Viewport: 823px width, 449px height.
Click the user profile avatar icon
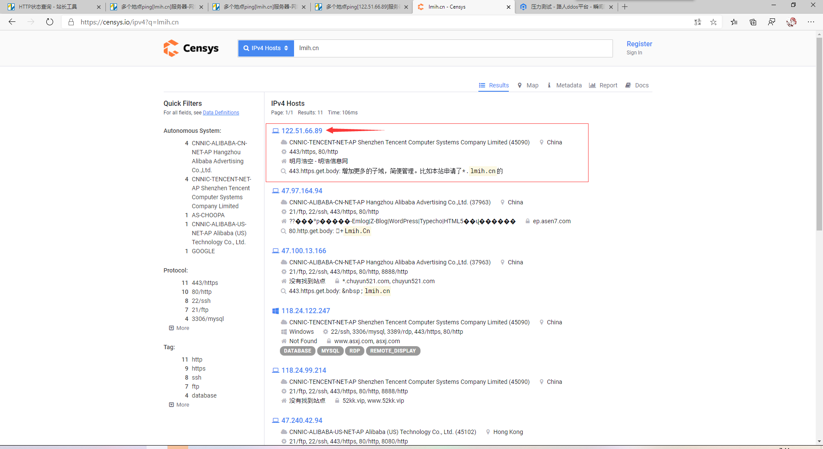click(791, 22)
